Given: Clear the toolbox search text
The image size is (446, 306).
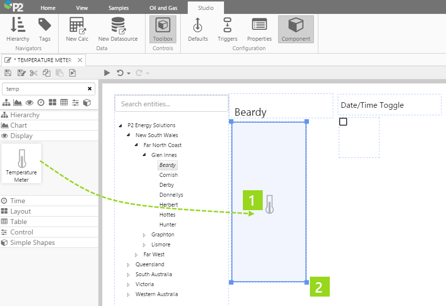Looking at the screenshot, I should click(89, 89).
